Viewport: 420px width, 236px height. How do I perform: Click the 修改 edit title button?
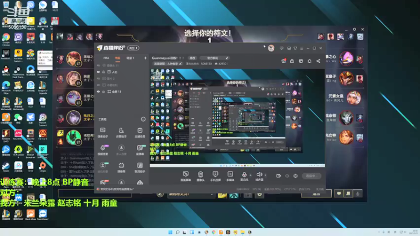click(192, 58)
